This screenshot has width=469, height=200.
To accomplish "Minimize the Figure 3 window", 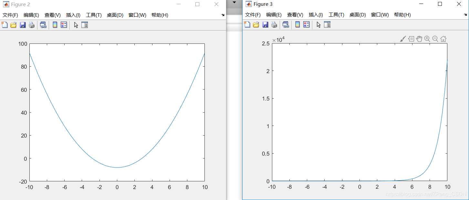I will [421, 4].
